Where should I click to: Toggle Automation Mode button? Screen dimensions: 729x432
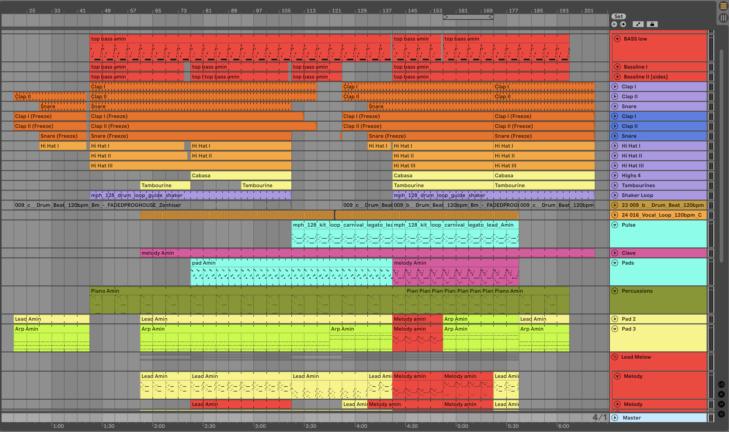click(638, 24)
